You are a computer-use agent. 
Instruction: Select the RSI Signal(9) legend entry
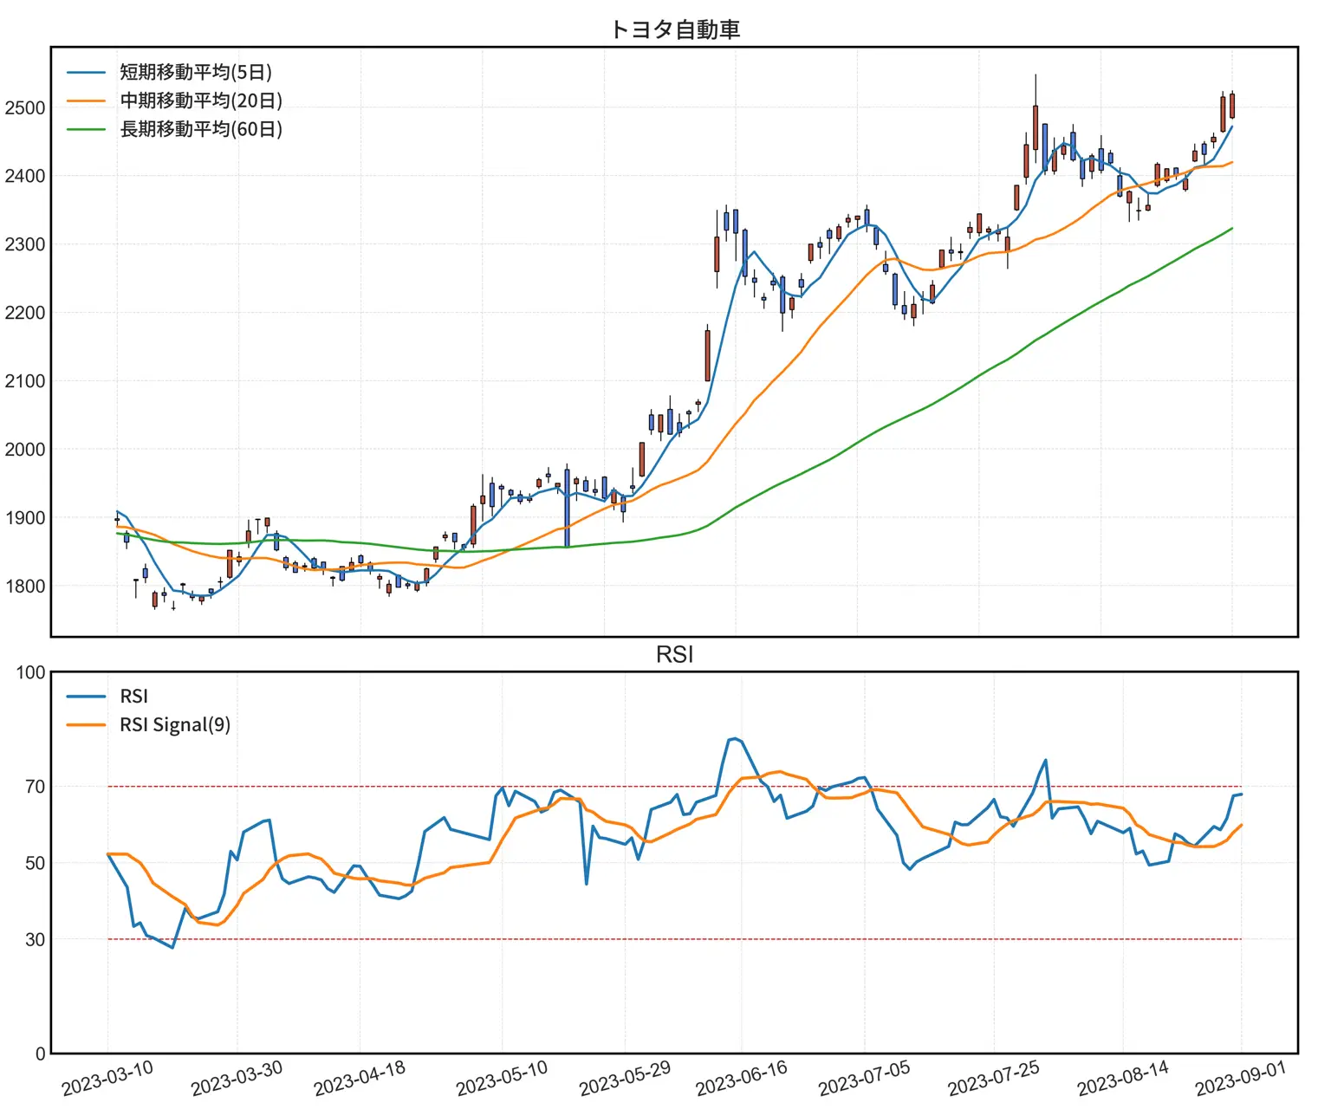click(175, 724)
